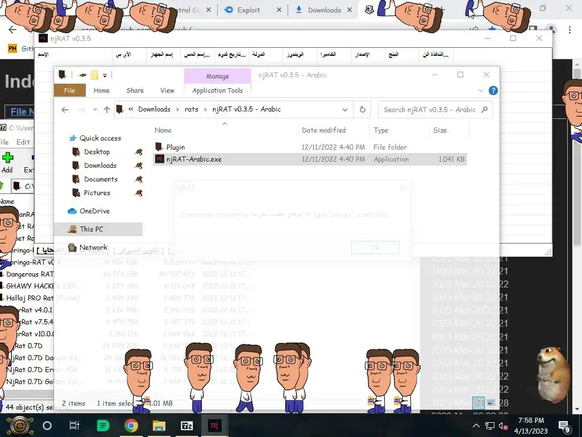
Task: Open Downloads in Quick access
Action: pos(100,166)
